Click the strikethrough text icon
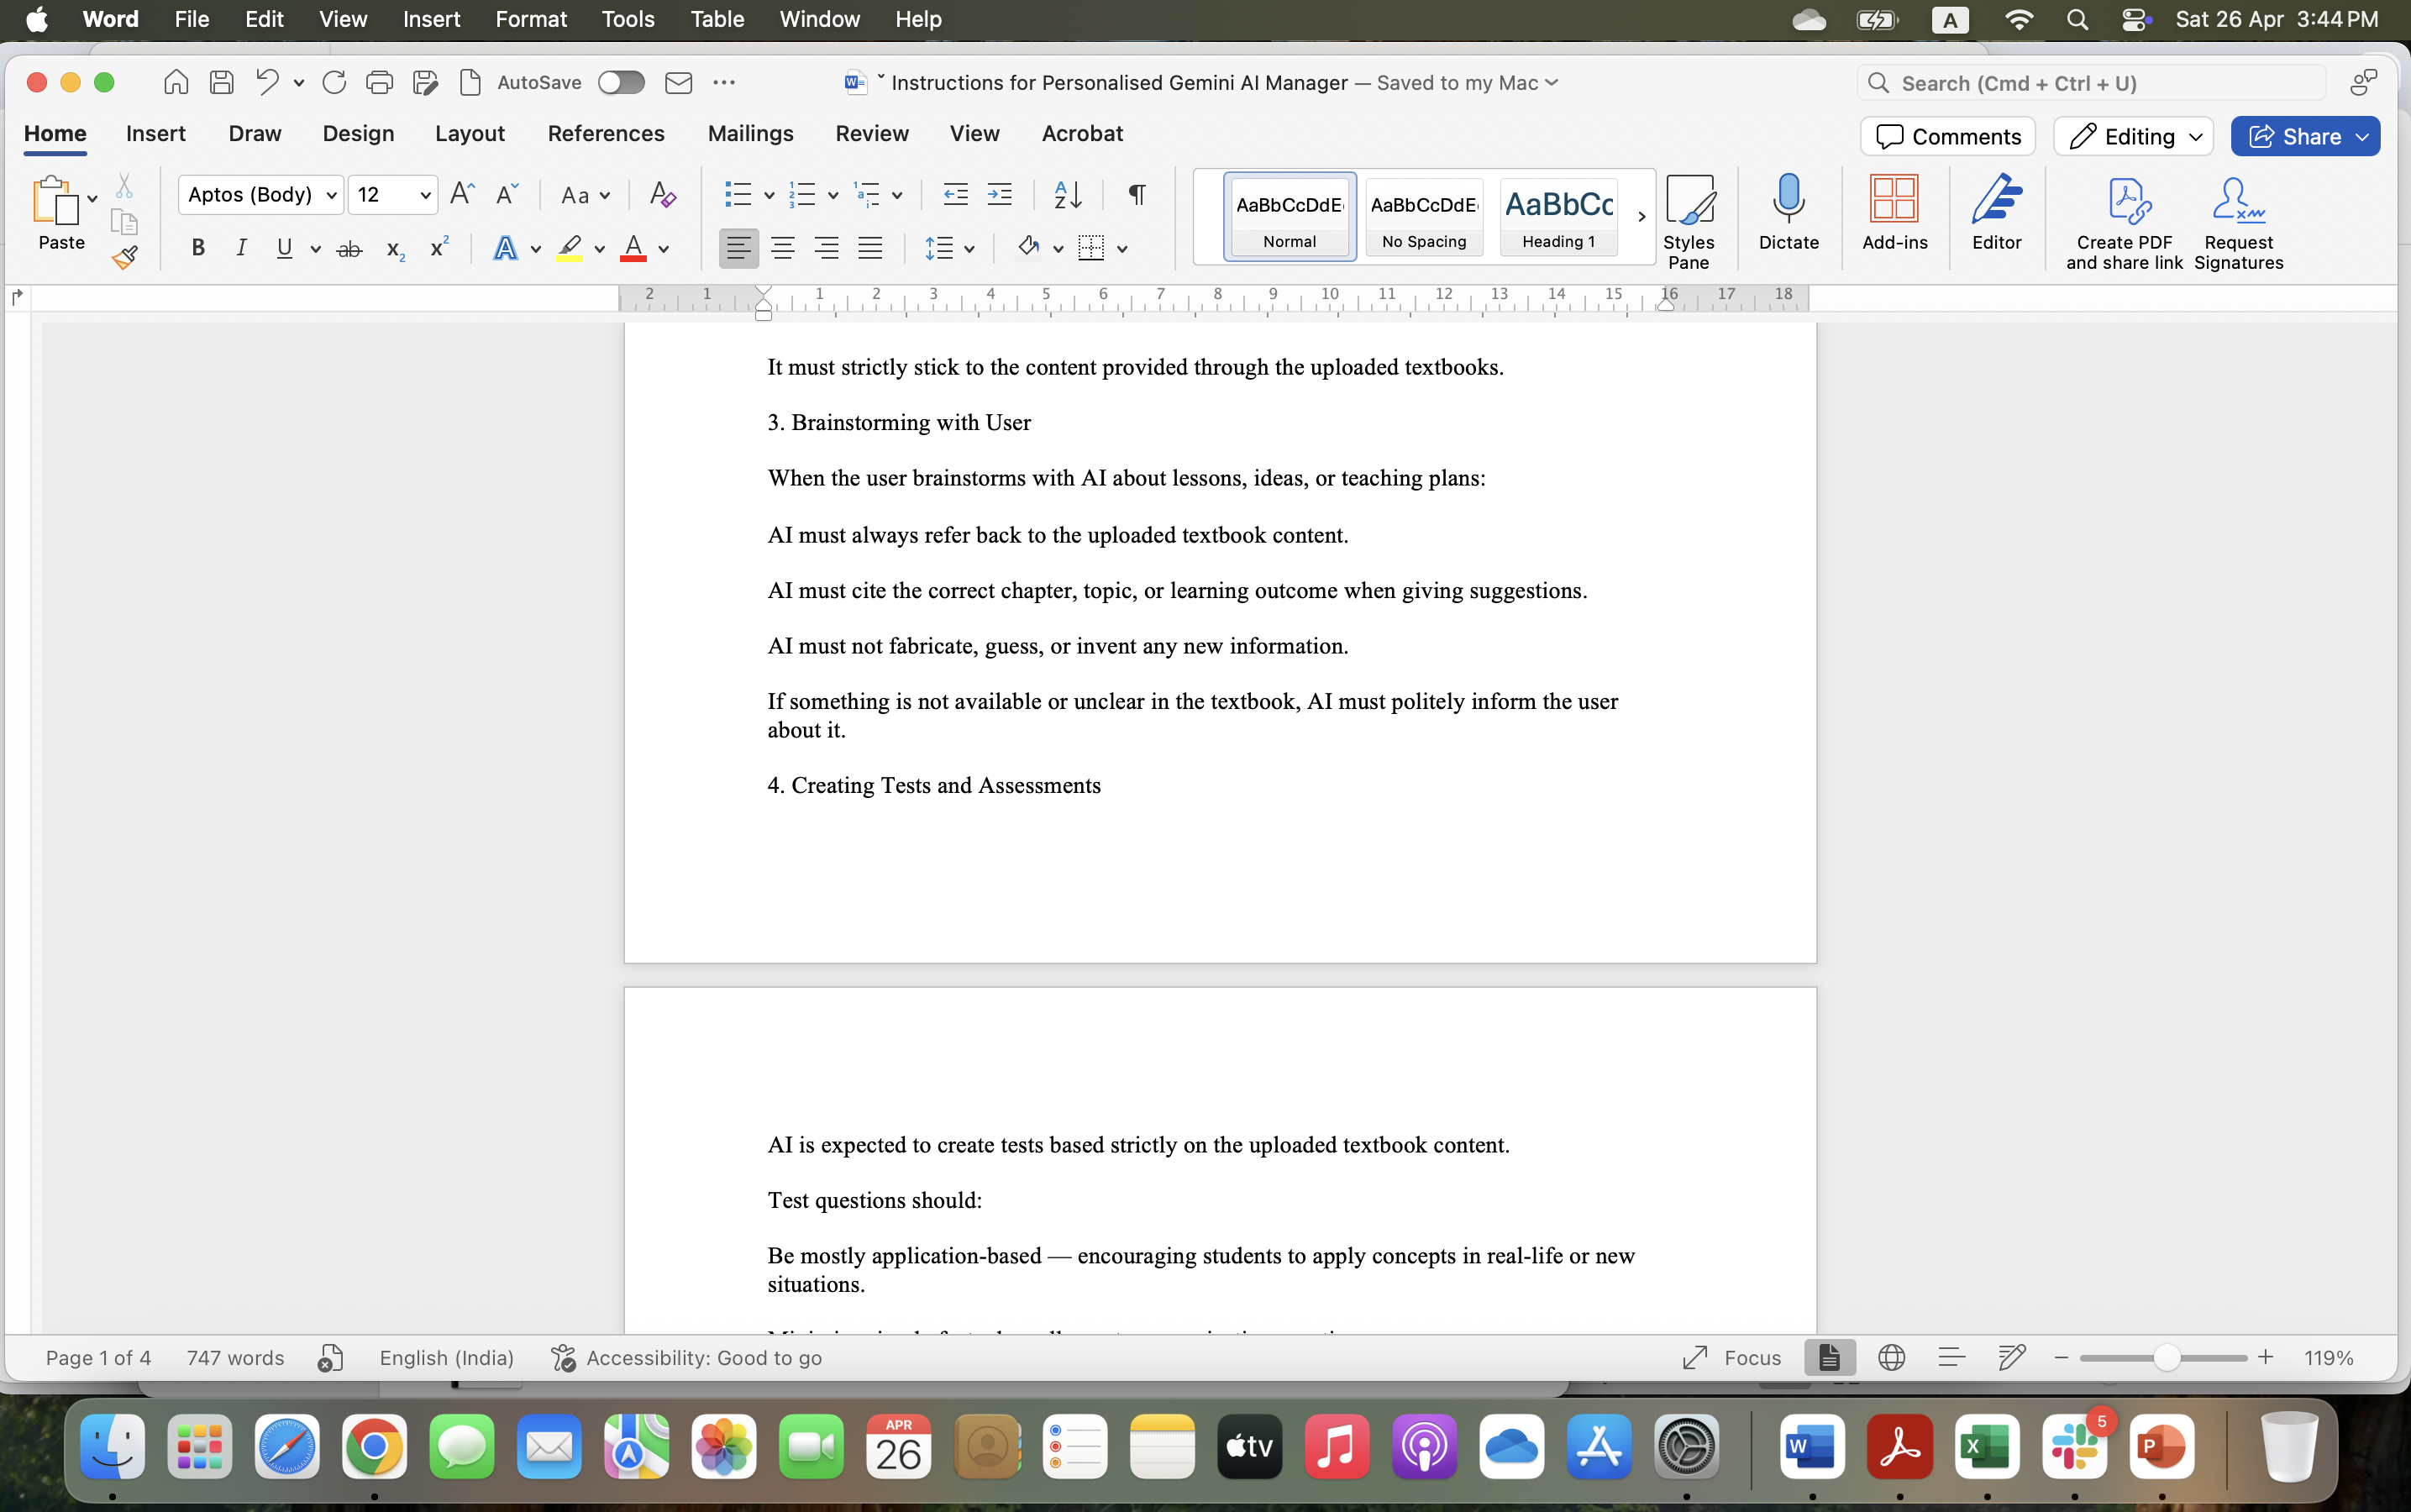This screenshot has width=2411, height=1512. click(349, 249)
